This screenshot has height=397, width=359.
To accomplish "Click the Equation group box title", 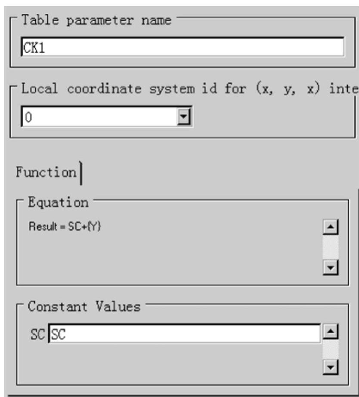I will pyautogui.click(x=59, y=202).
